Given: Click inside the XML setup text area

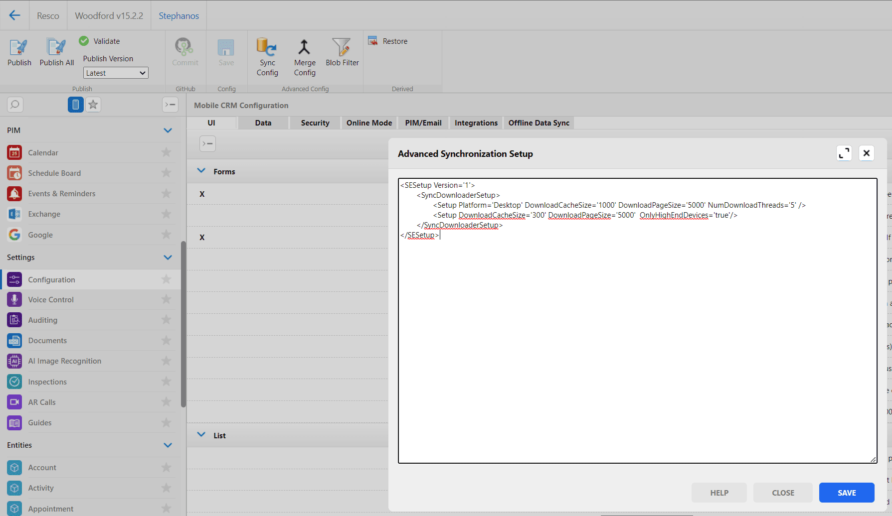Looking at the screenshot, I should click(x=637, y=349).
